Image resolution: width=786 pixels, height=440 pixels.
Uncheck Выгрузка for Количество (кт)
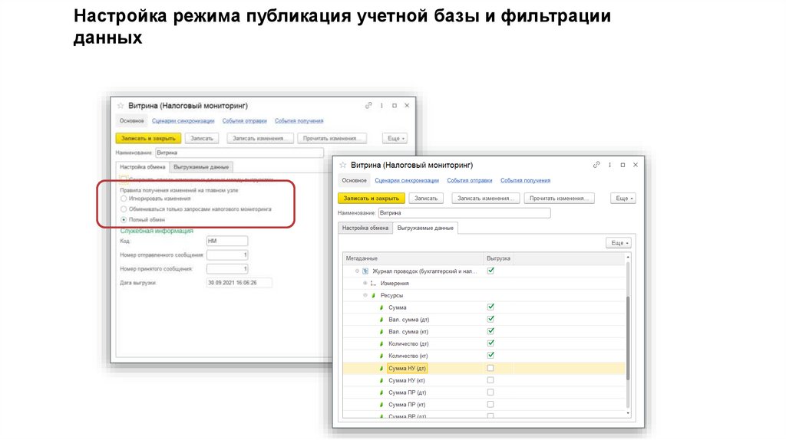[x=490, y=355]
